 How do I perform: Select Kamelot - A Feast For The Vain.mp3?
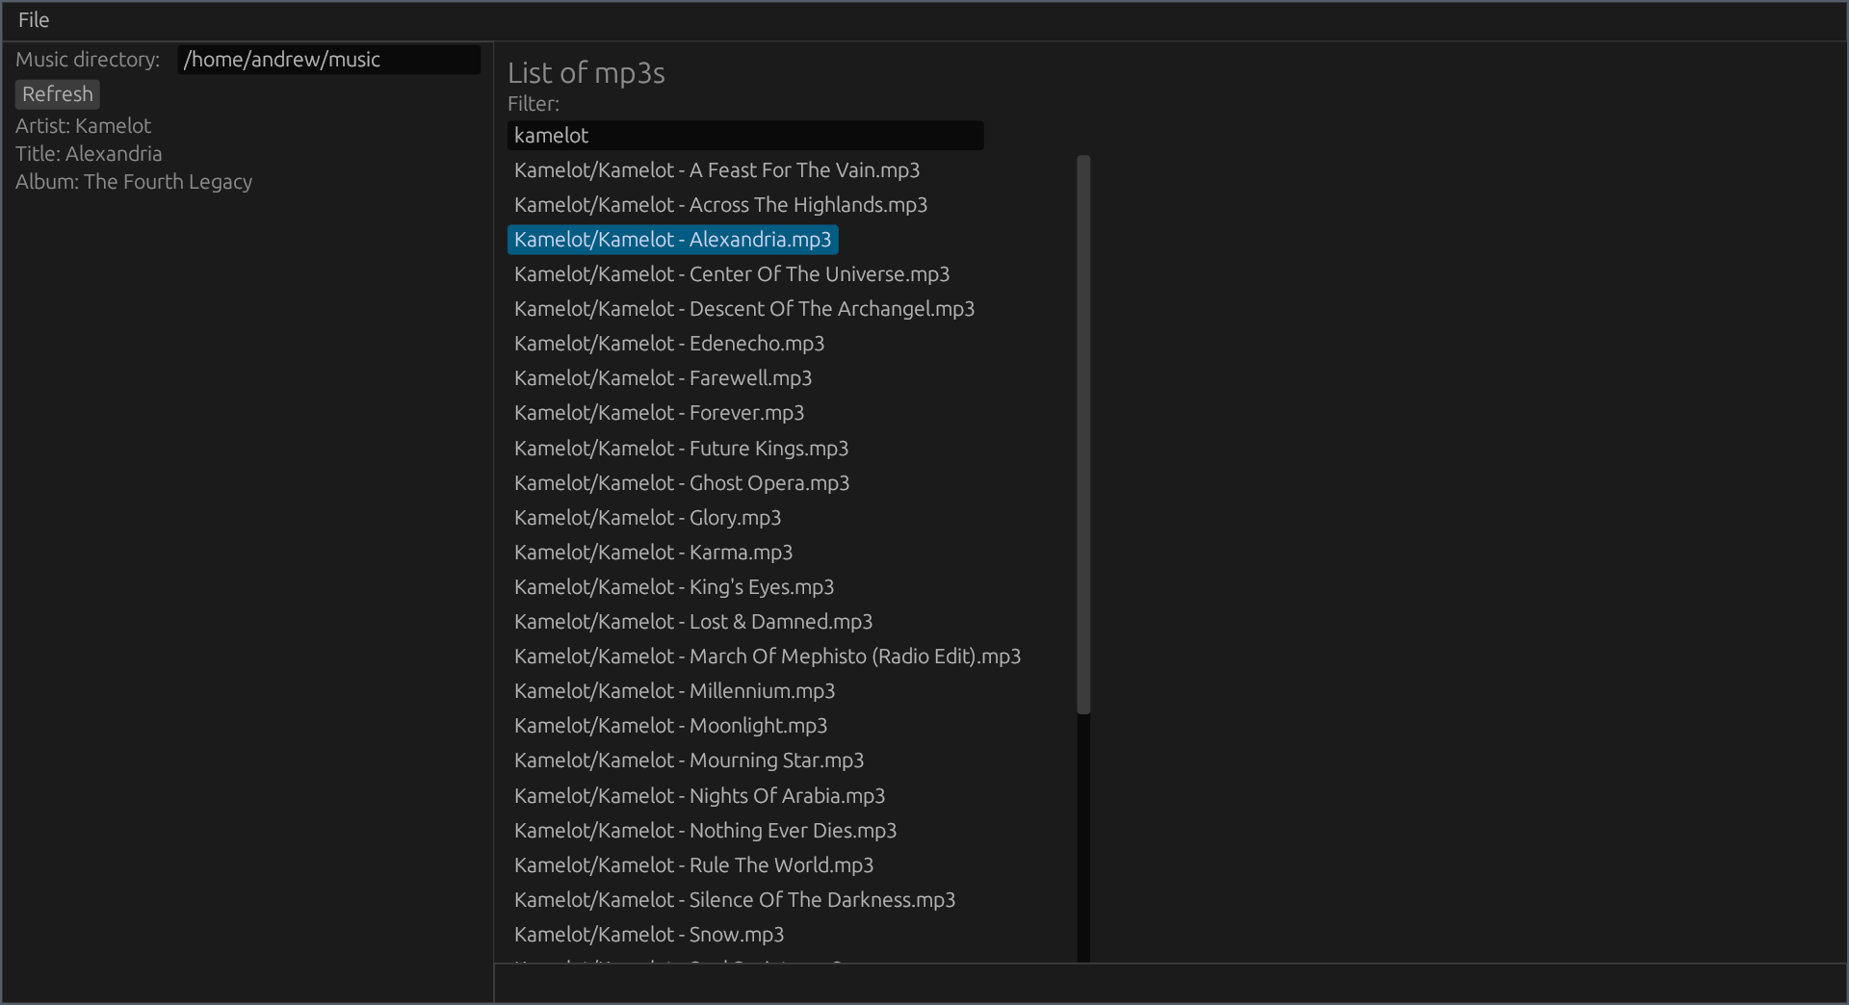click(716, 170)
